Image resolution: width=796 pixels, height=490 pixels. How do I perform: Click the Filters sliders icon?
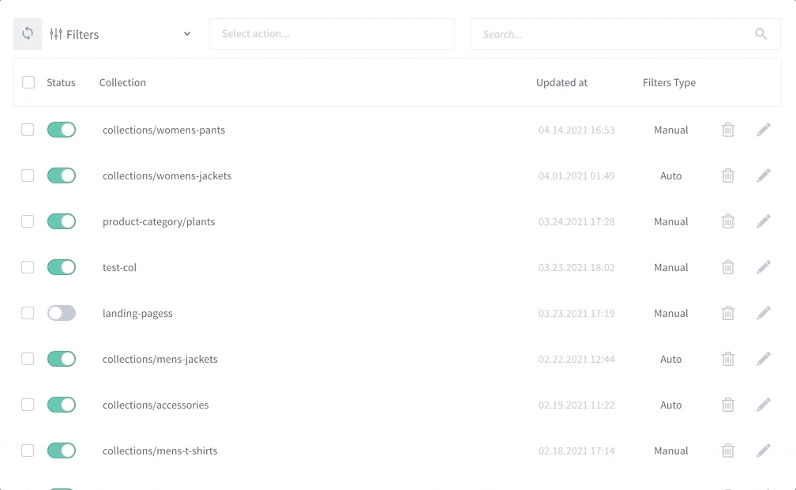coord(54,34)
